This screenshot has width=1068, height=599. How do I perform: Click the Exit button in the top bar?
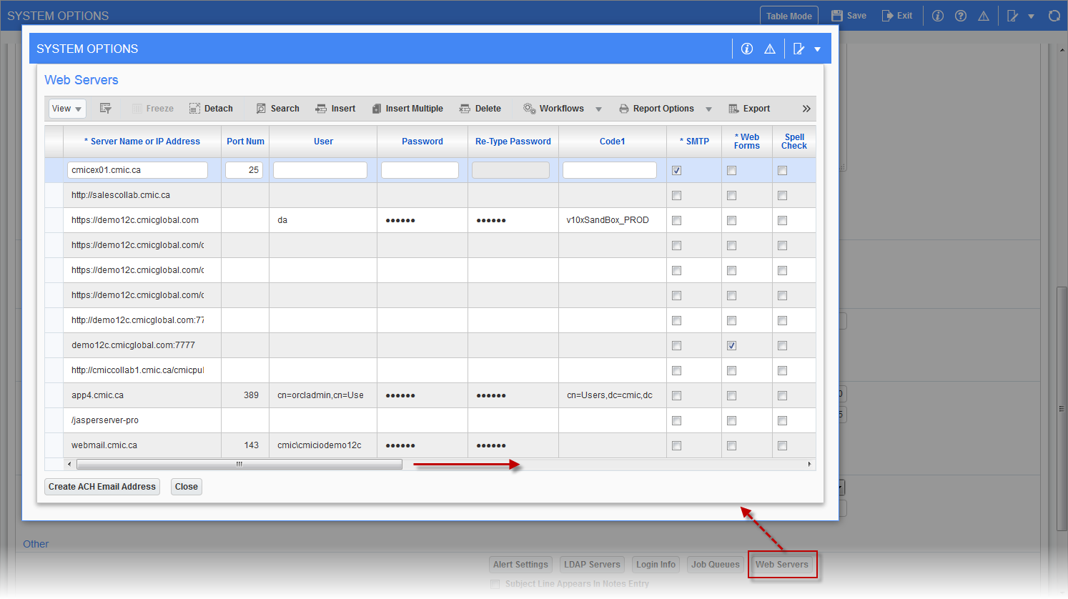pyautogui.click(x=897, y=16)
